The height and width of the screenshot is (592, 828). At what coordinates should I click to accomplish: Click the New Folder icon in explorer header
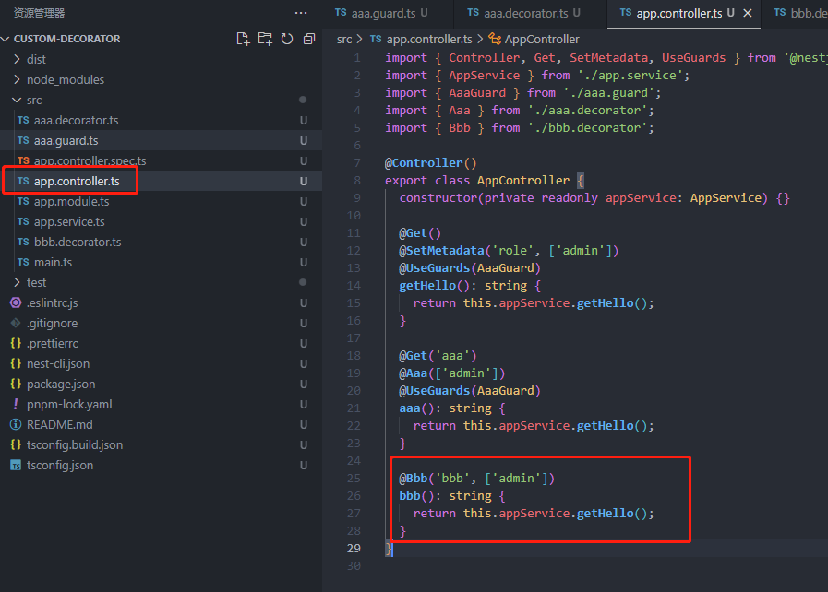pos(265,39)
